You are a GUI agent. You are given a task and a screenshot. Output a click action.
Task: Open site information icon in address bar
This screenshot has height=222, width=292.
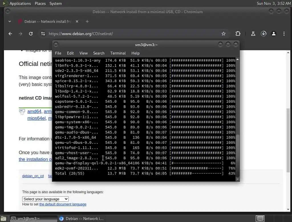tap(43, 34)
